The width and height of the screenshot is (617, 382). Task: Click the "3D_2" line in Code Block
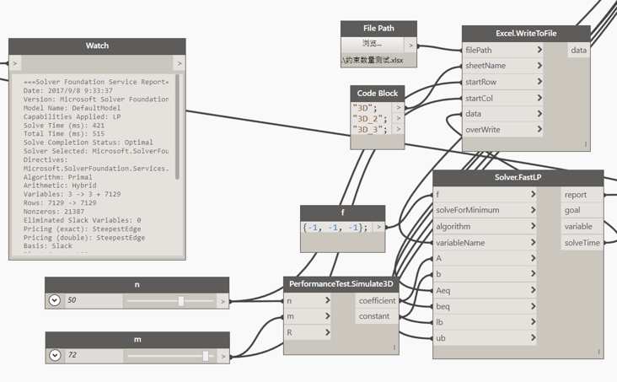pyautogui.click(x=369, y=119)
